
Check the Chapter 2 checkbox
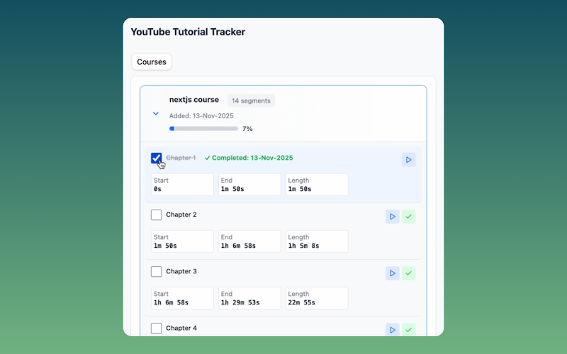[x=156, y=215]
